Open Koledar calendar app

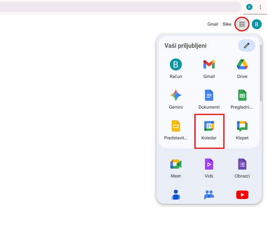[209, 131]
